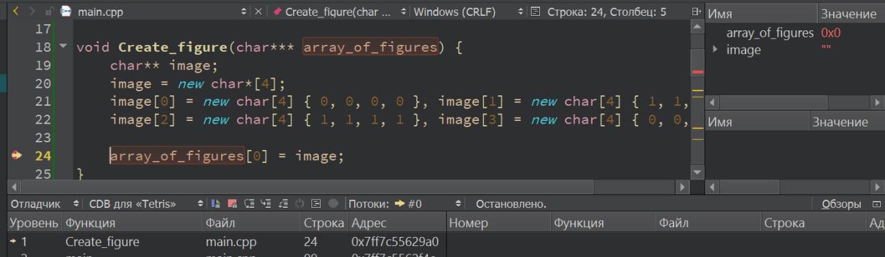Image resolution: width=885 pixels, height=257 pixels.
Task: Open the CDB для «Tetris» engine dropdown
Action: 201,204
